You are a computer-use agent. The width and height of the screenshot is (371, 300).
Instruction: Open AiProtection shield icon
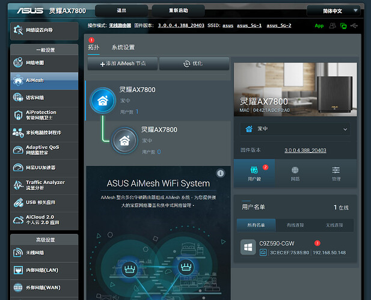(x=18, y=115)
